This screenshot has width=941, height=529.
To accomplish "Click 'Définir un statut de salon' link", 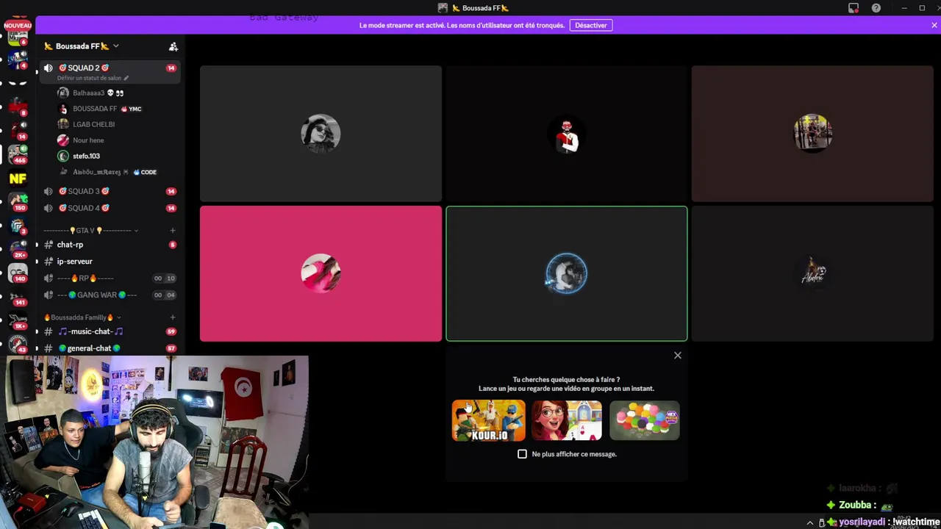I will pos(89,78).
